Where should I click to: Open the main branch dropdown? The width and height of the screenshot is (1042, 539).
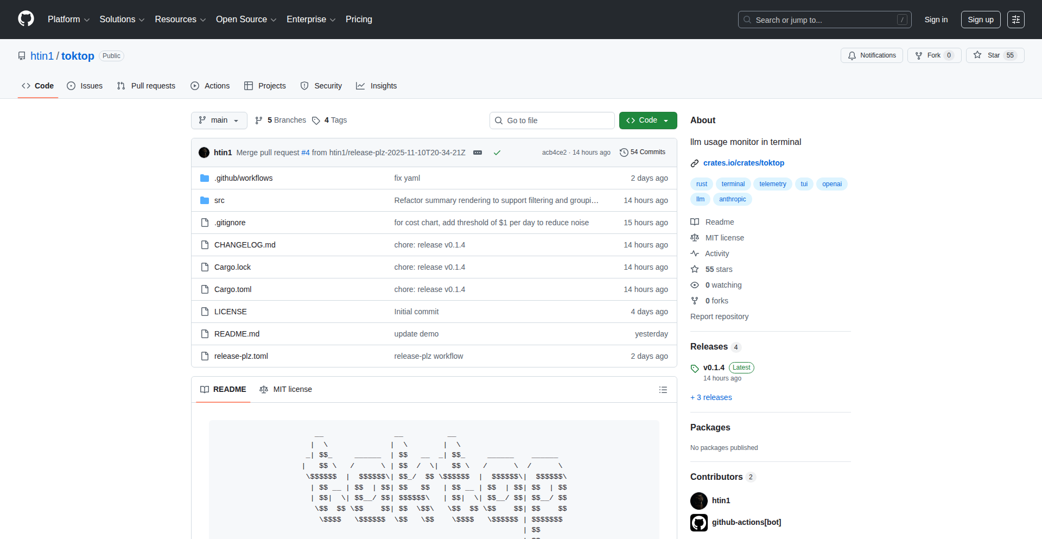click(x=219, y=121)
